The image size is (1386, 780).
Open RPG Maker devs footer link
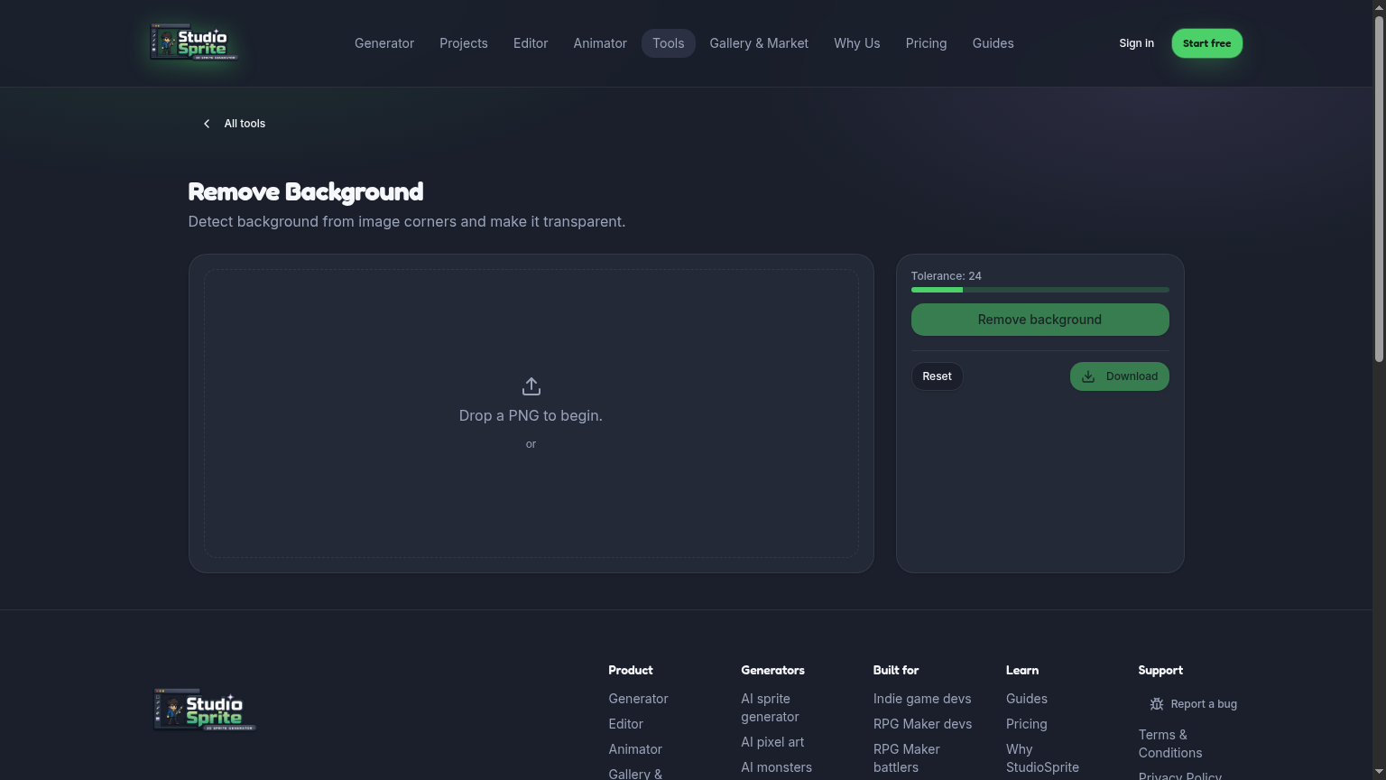tap(922, 724)
